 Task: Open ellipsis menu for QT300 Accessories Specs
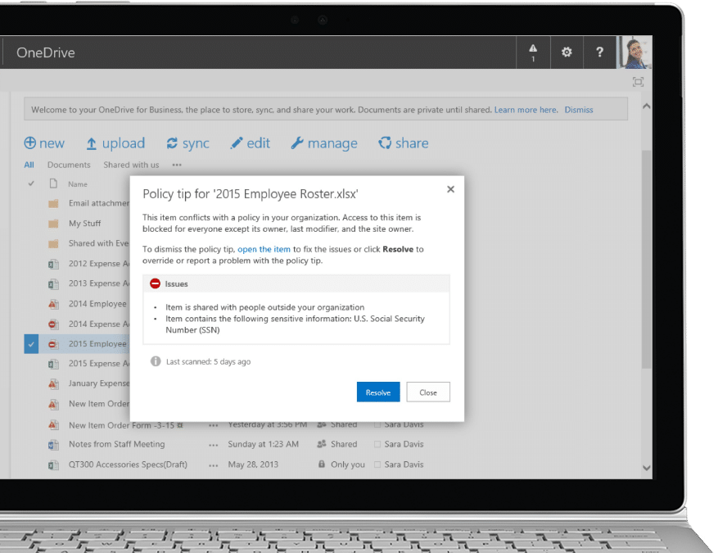[214, 465]
